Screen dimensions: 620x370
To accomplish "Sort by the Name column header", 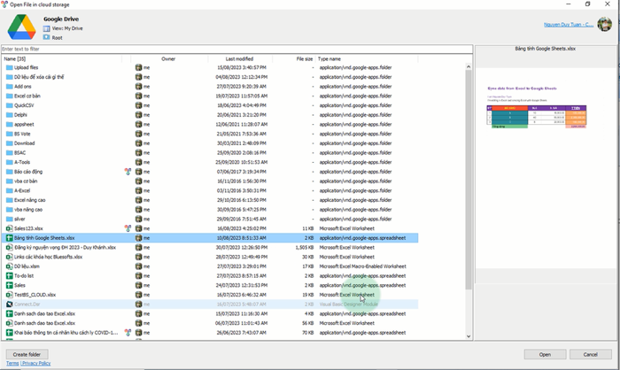I will coord(15,59).
